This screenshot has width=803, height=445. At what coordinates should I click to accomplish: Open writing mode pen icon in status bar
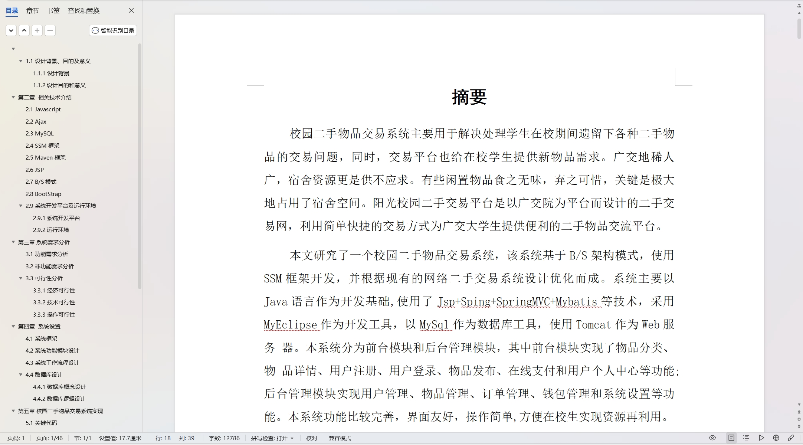(x=791, y=438)
